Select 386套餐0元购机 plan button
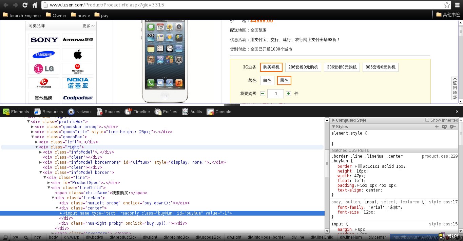Image resolution: width=463 pixels, height=241 pixels. click(342, 67)
